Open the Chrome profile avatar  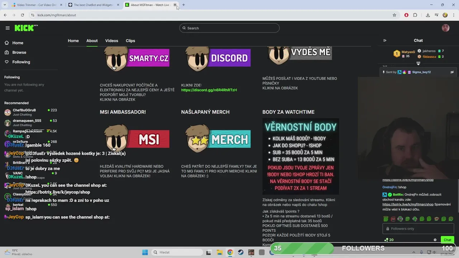[x=445, y=15]
